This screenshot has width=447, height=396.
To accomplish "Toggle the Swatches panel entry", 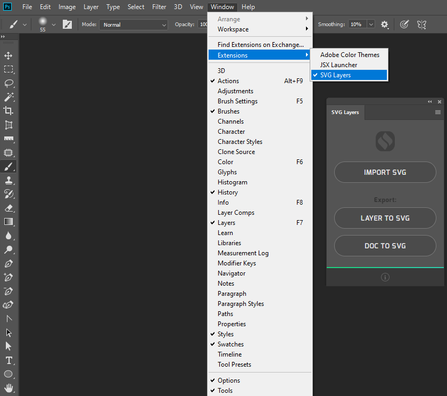I will click(260, 344).
